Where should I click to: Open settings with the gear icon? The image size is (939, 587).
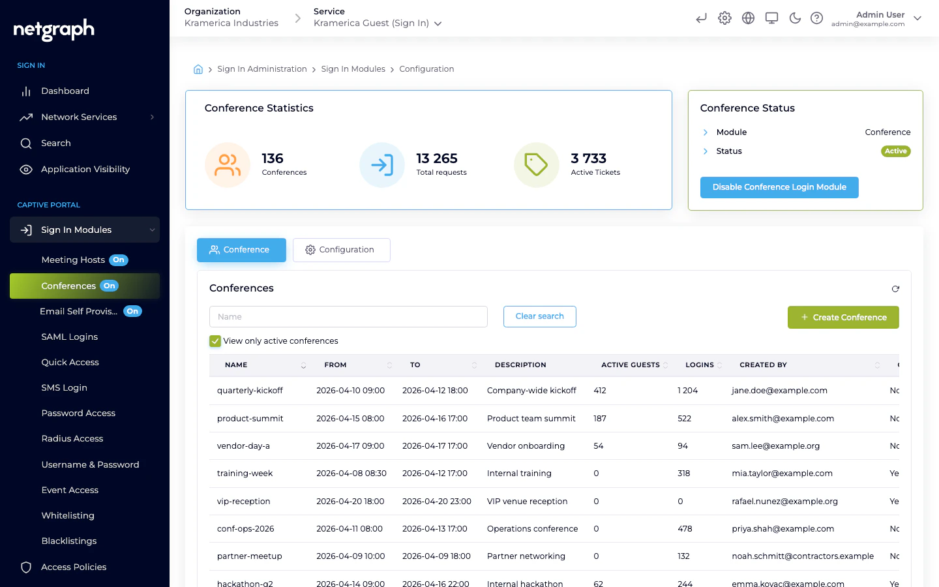[724, 18]
